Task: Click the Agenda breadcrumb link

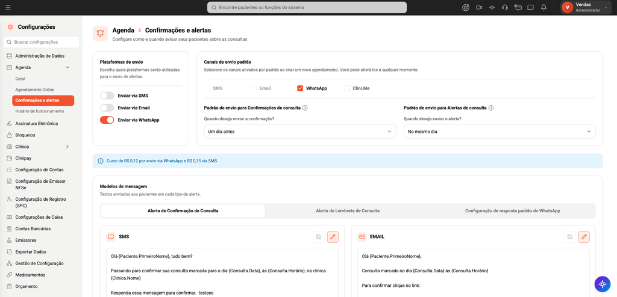Action: (123, 30)
